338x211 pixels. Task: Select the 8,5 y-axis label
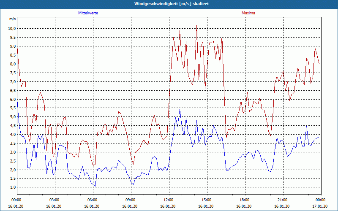click(13, 55)
